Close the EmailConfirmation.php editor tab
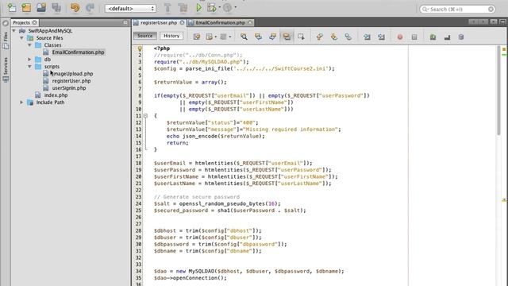 [x=250, y=22]
